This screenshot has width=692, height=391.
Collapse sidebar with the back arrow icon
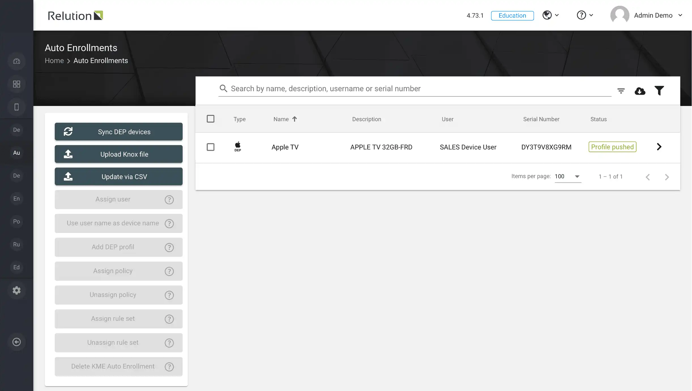tap(16, 342)
